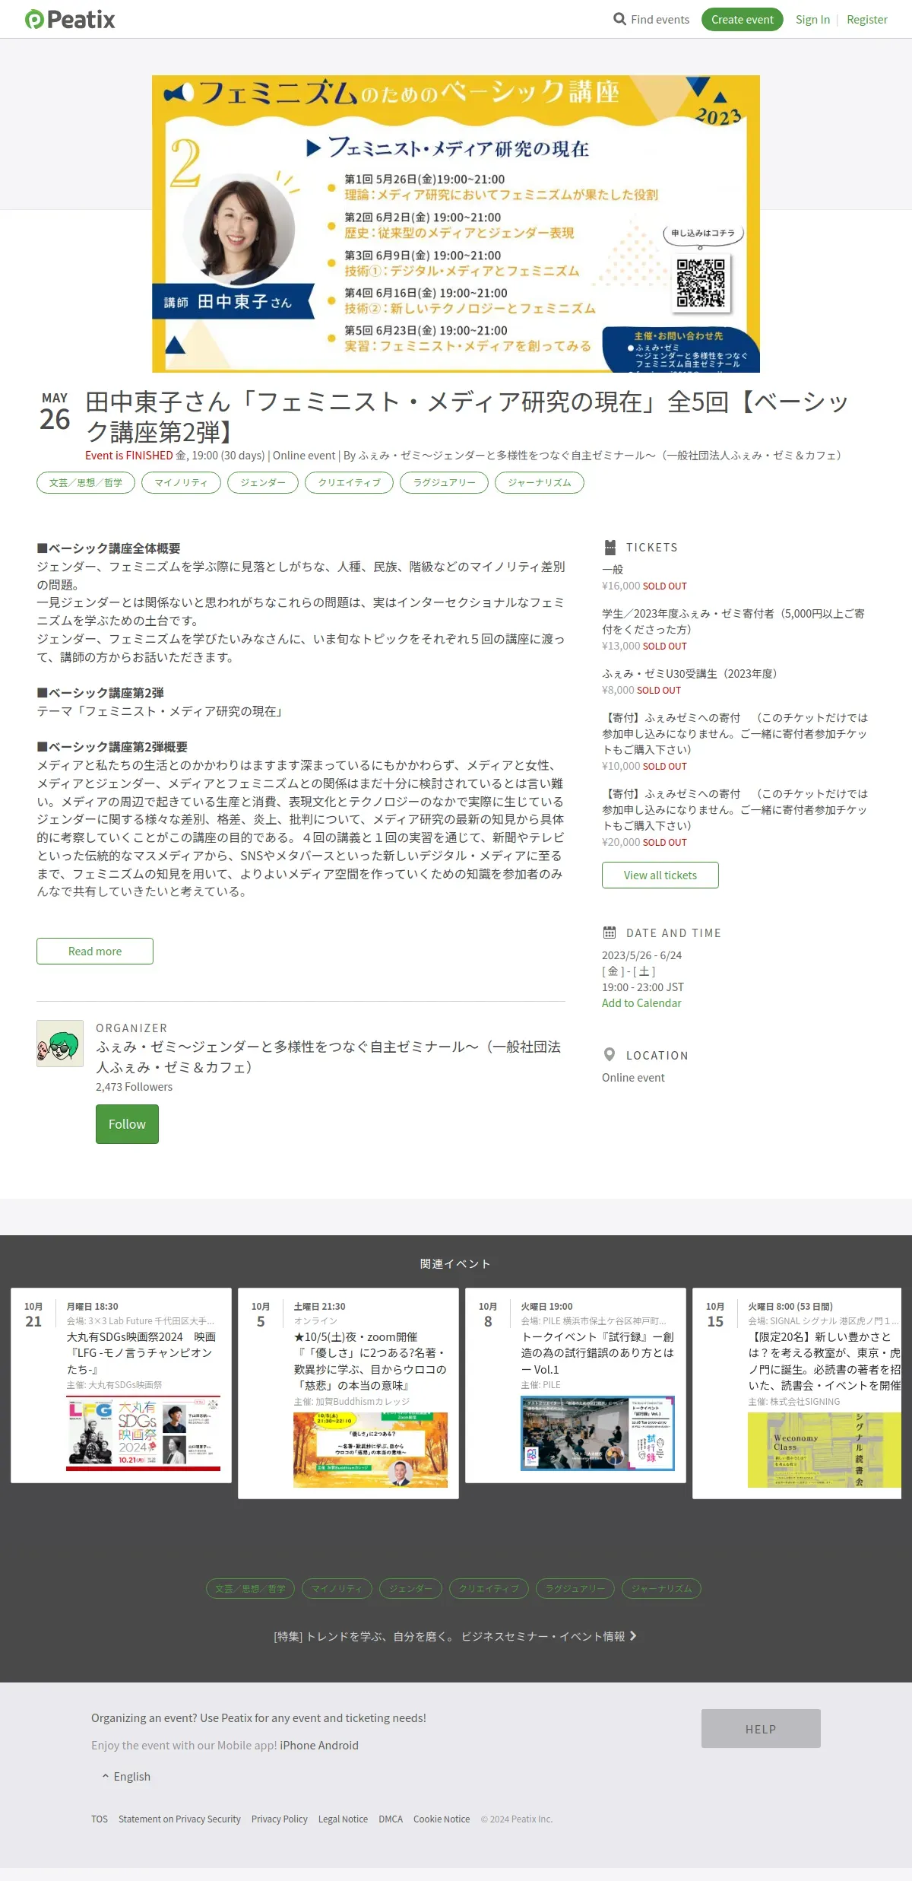Click View all tickets button
Screen dimensions: 912x1881
660,875
